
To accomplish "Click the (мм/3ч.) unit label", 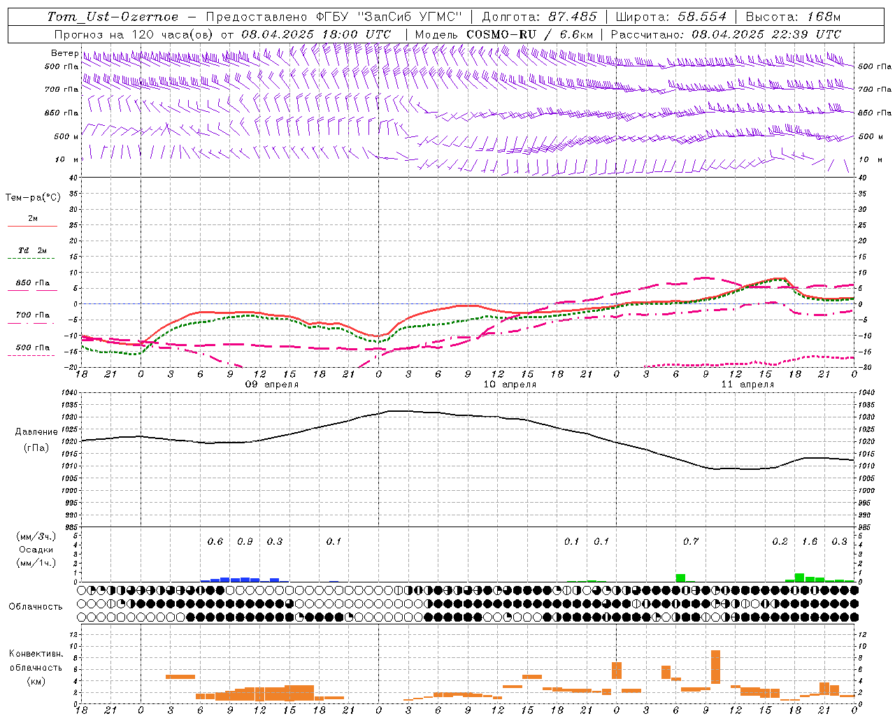I will pyautogui.click(x=36, y=536).
